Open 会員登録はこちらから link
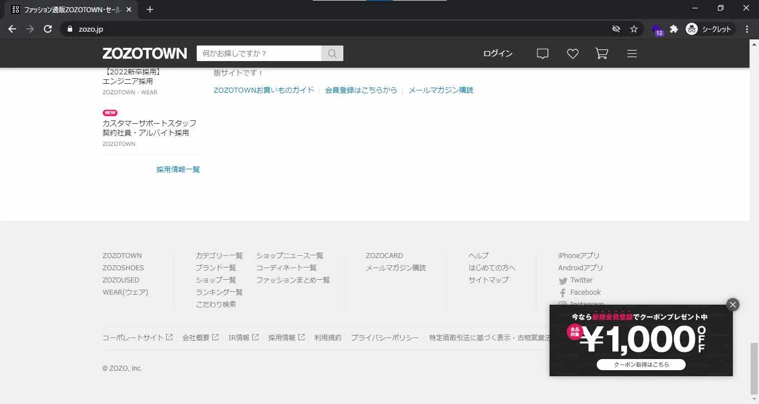This screenshot has height=404, width=759. point(361,90)
